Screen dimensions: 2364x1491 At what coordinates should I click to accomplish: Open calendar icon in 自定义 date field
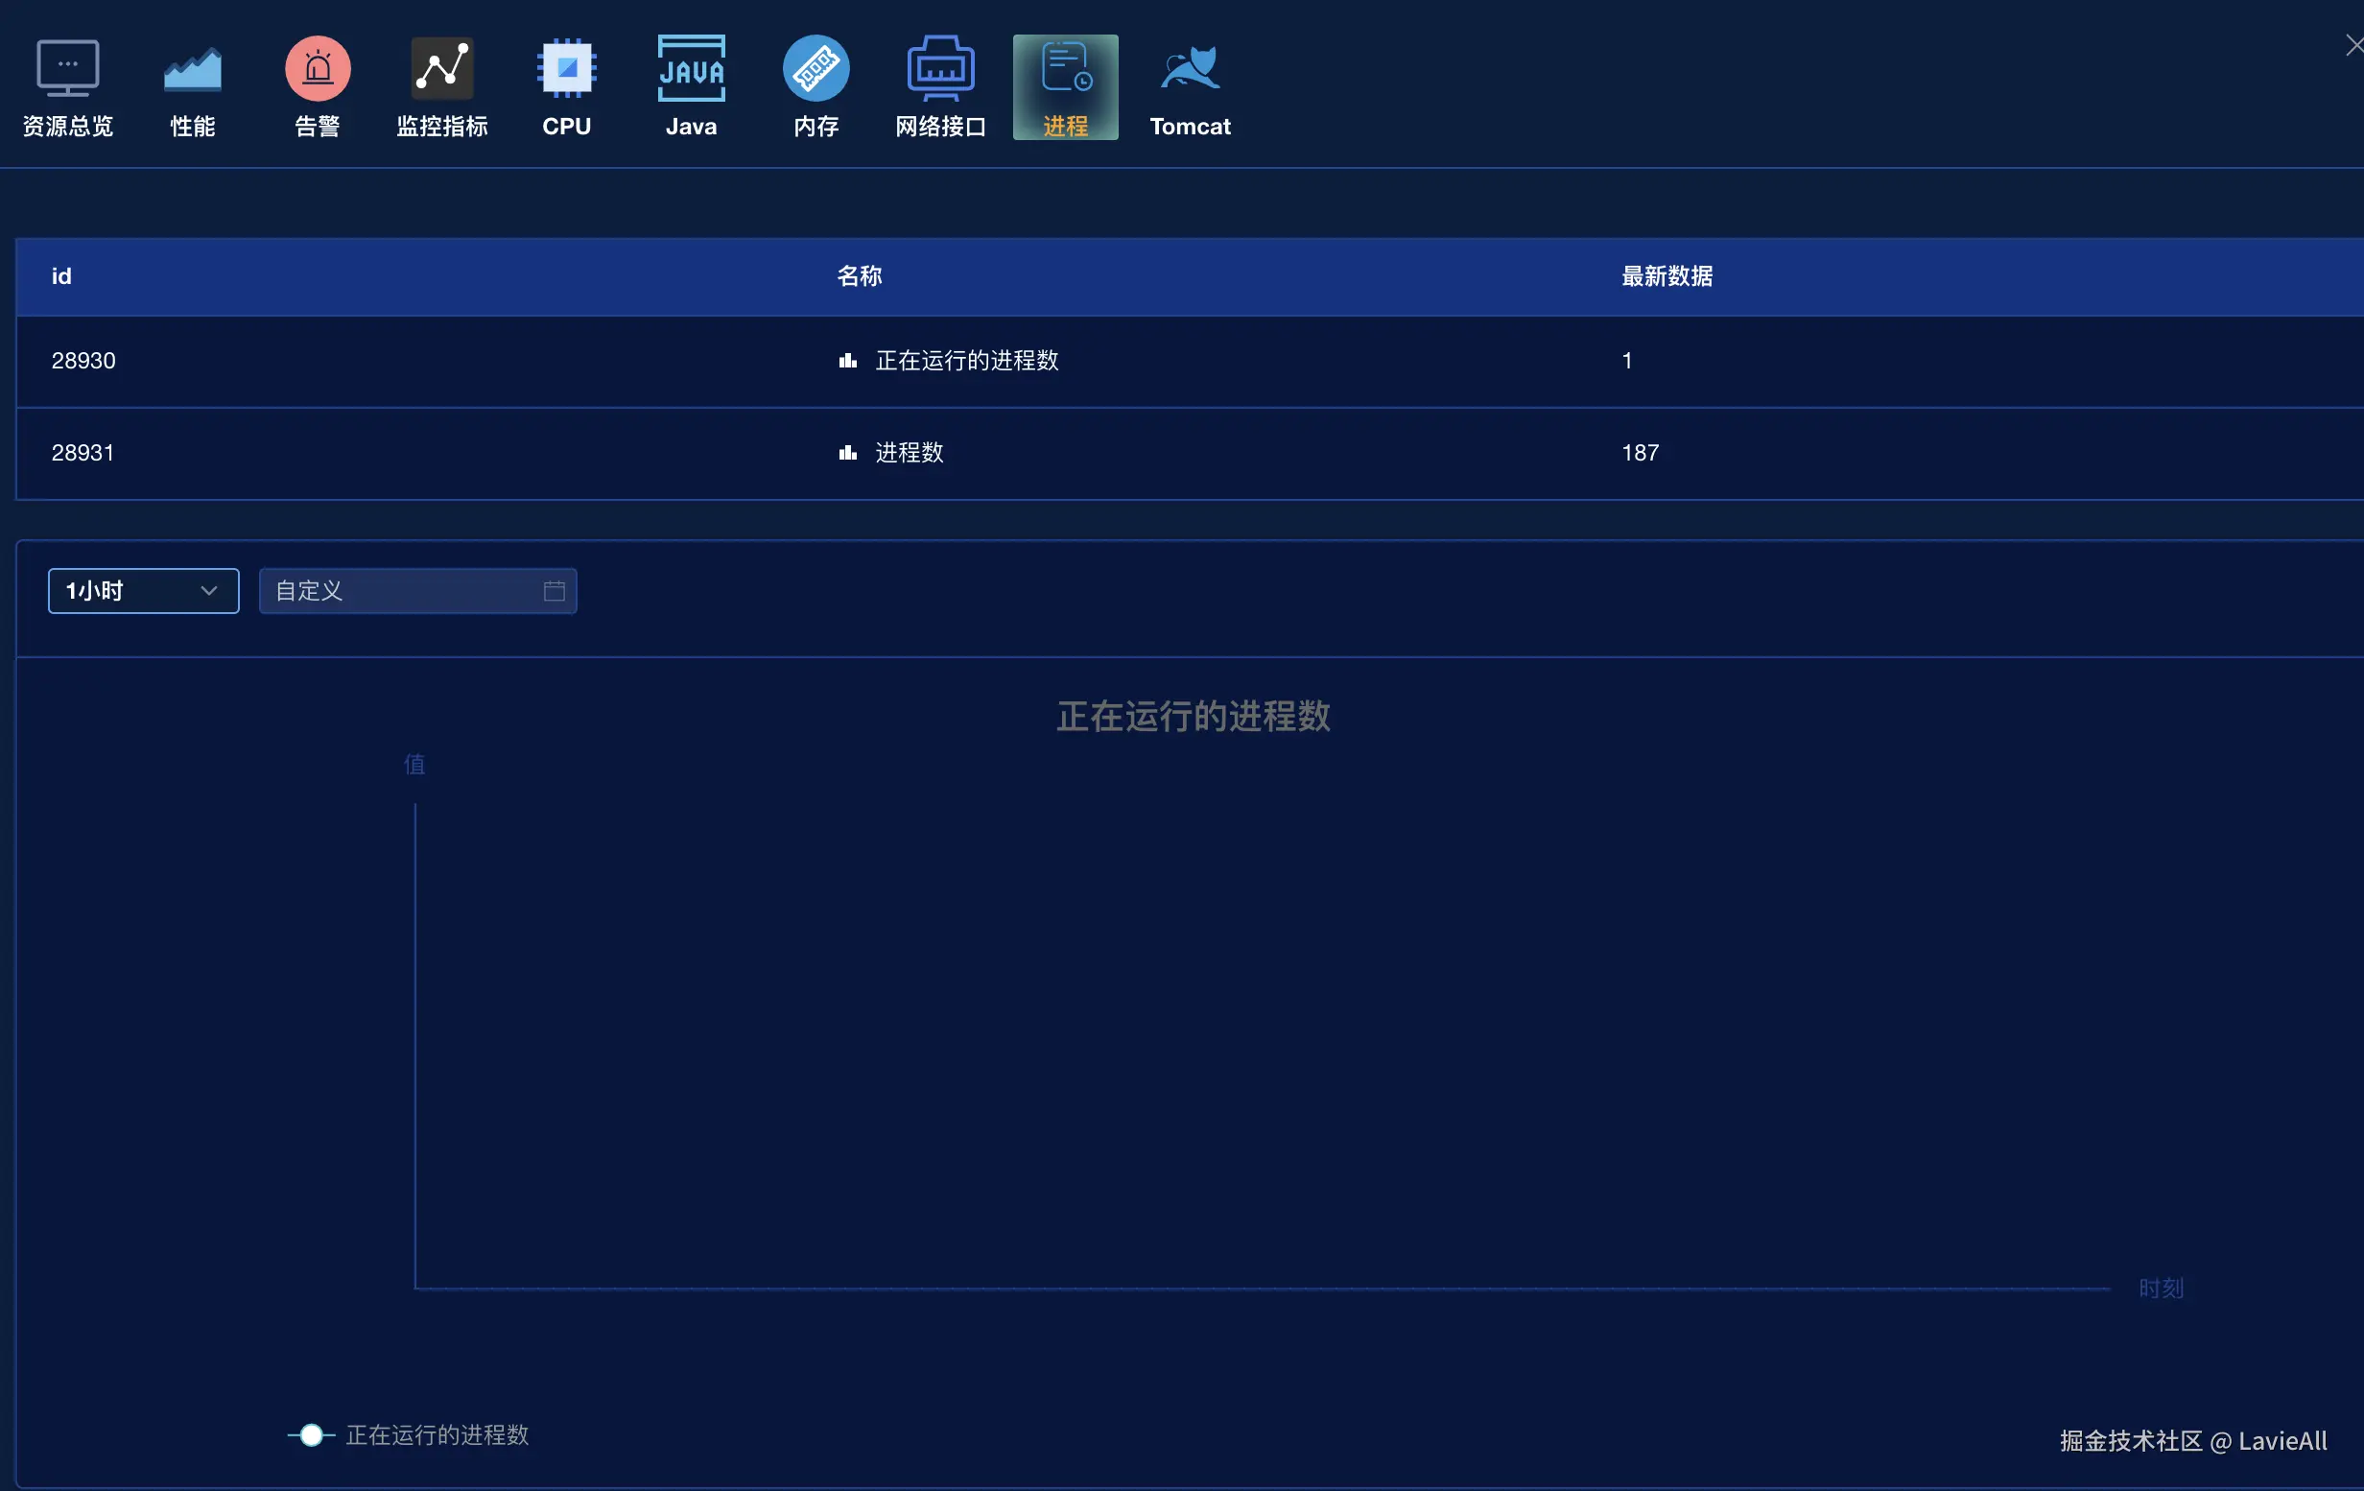554,591
